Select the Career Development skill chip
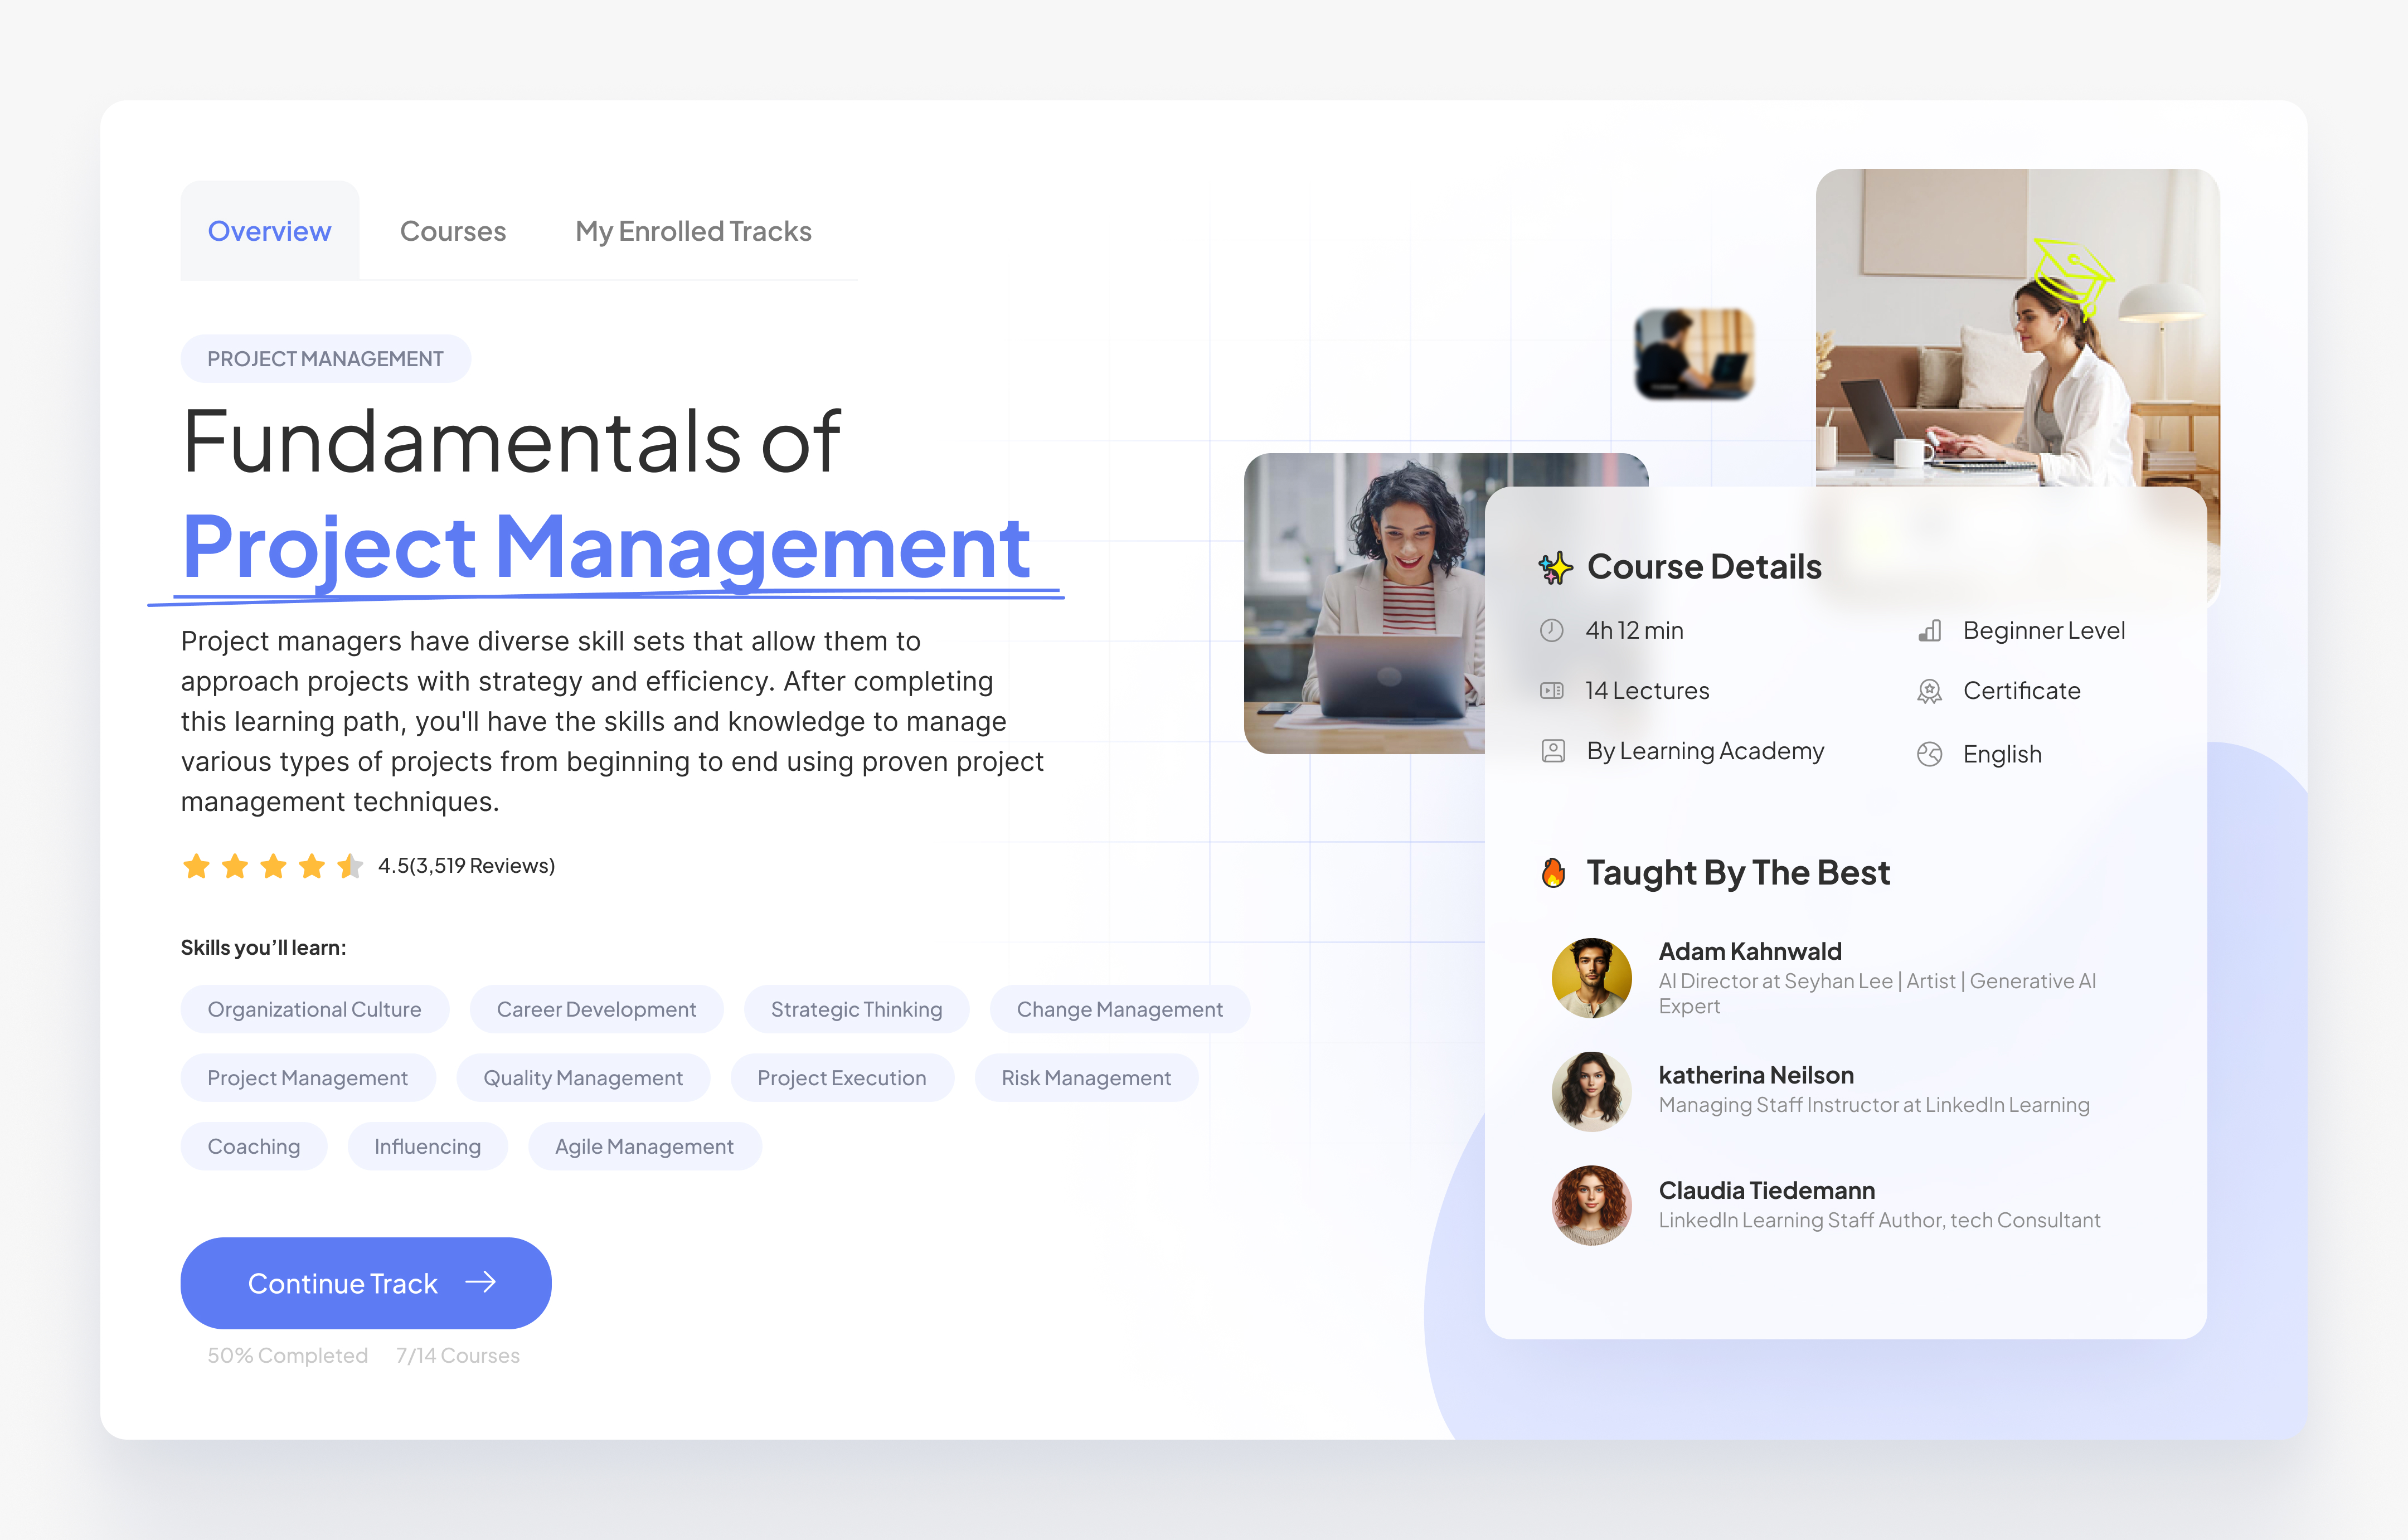The width and height of the screenshot is (2408, 1540). 596,1009
